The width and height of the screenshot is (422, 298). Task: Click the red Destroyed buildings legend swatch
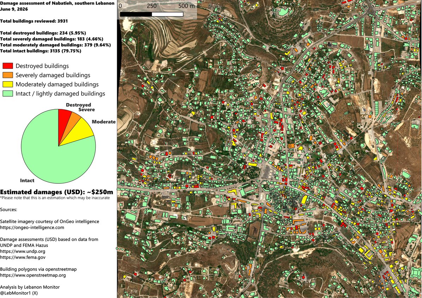pos(7,66)
